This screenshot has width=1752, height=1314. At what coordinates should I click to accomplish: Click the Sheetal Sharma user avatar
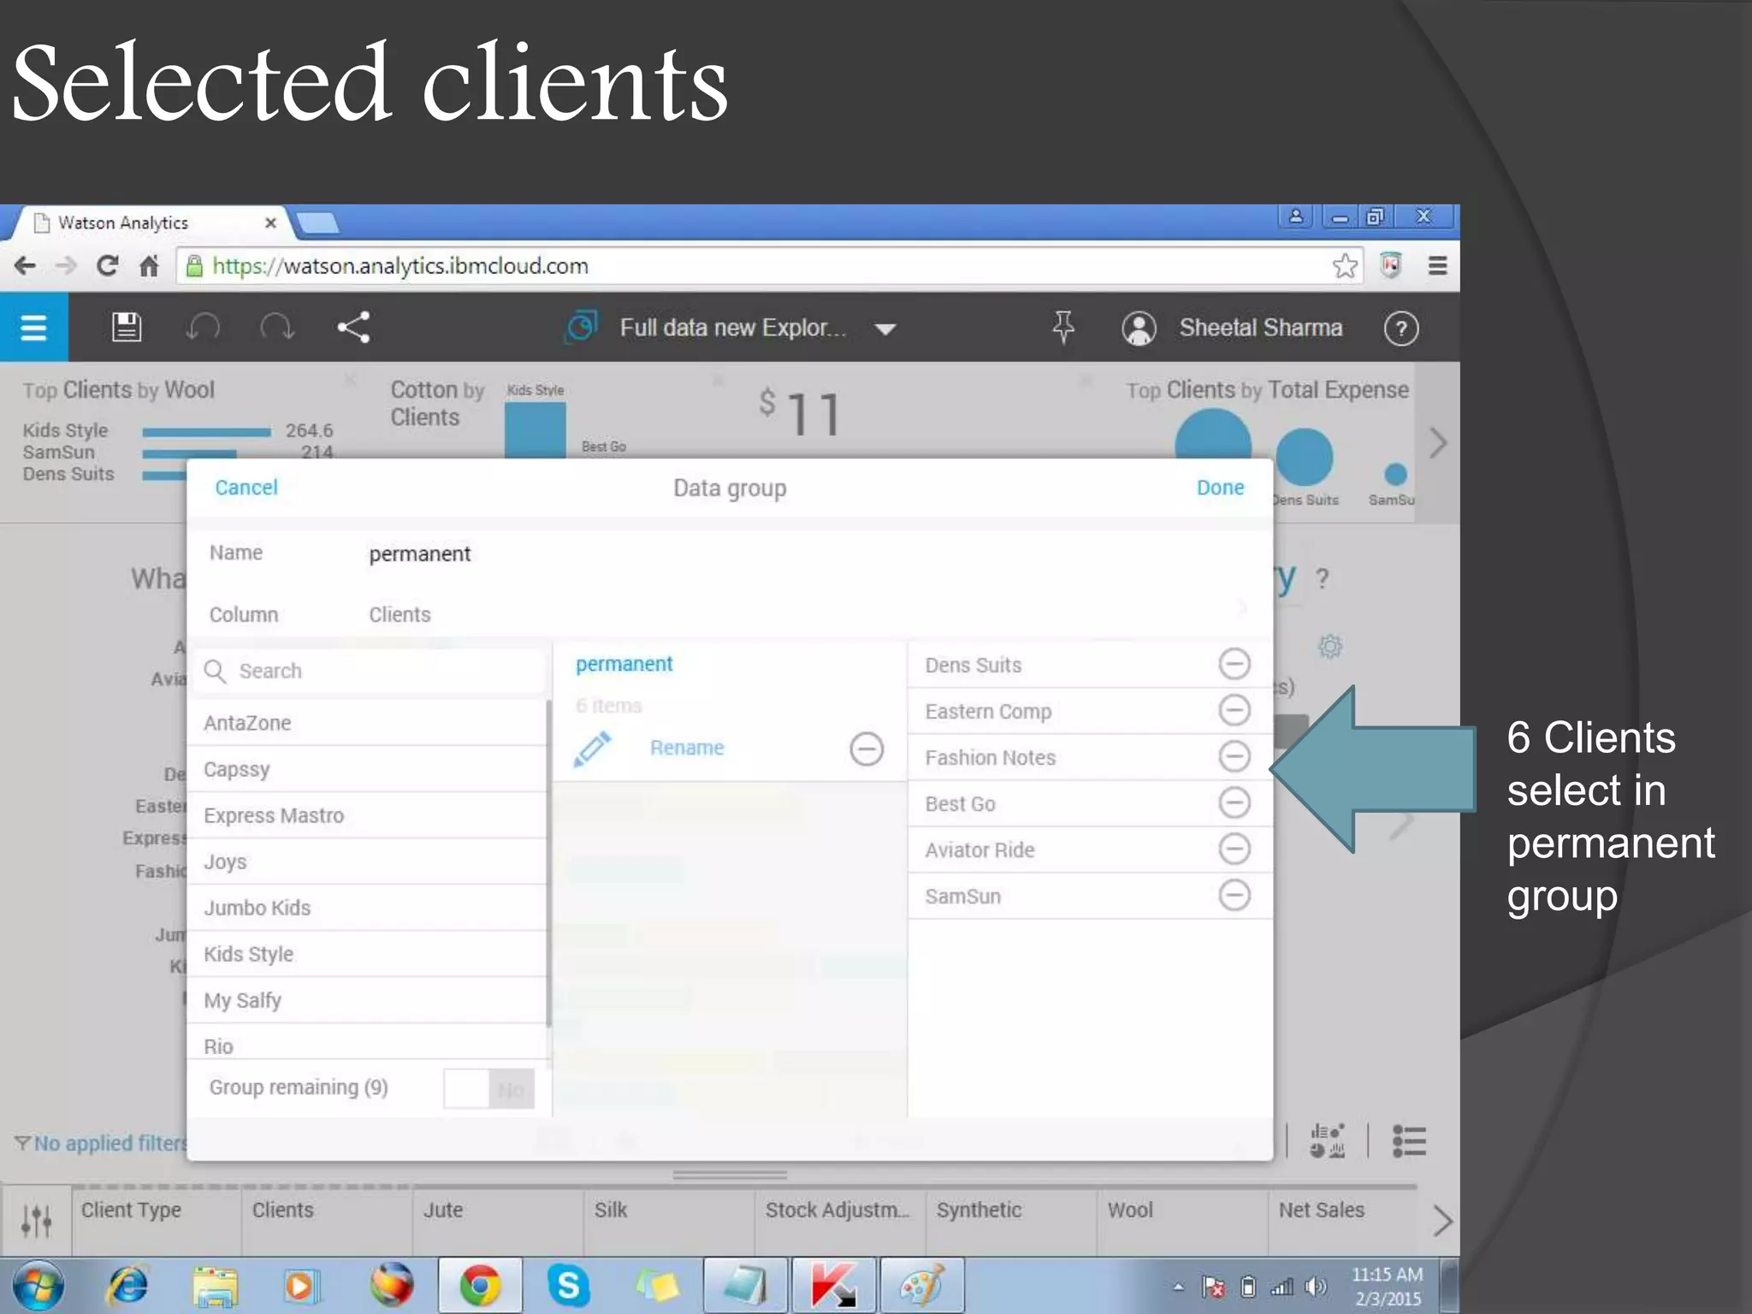[x=1139, y=328]
